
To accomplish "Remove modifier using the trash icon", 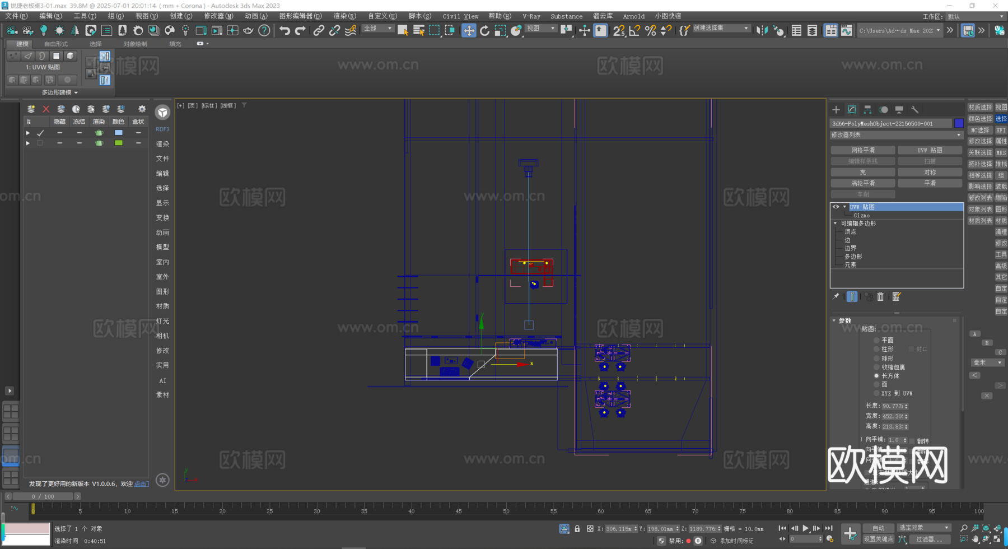I will click(x=880, y=296).
